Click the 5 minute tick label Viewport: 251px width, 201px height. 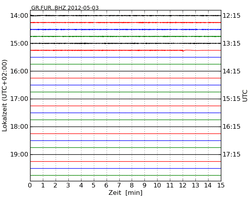tap(94, 186)
